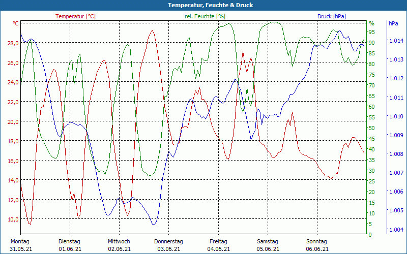Image resolution: width=407 pixels, height=254 pixels.
Task: Click the 'Sonntag' day label
Action: [316, 242]
